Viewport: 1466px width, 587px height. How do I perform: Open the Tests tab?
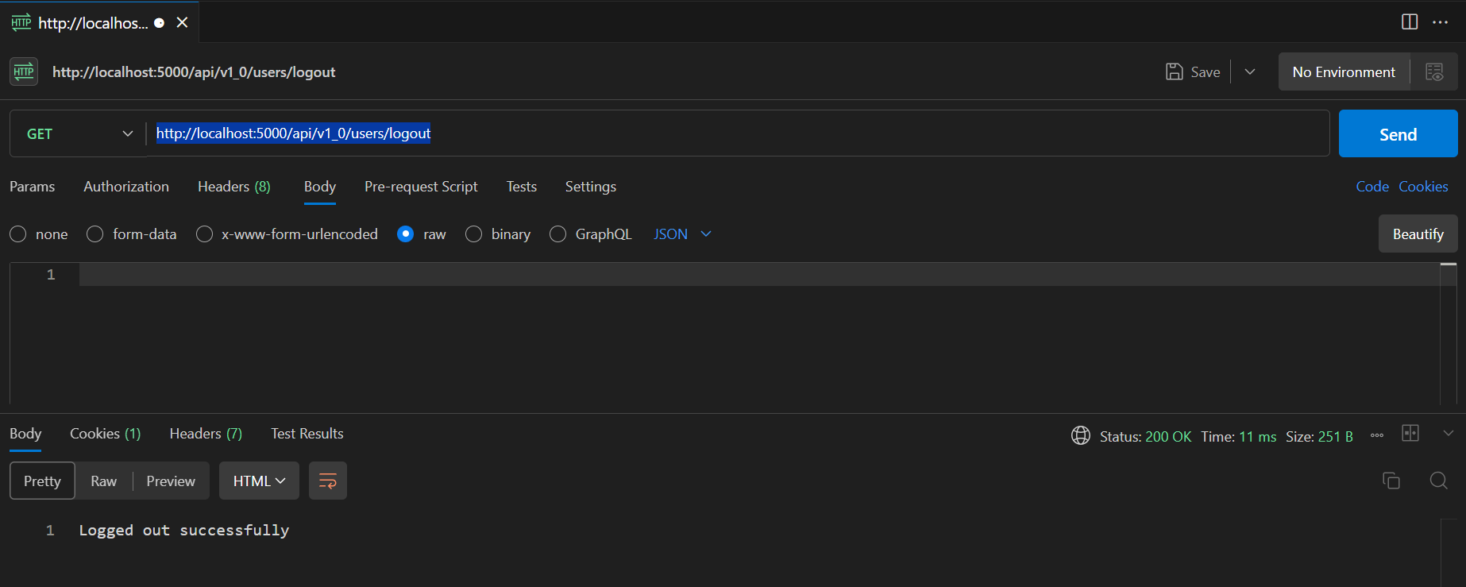522,186
